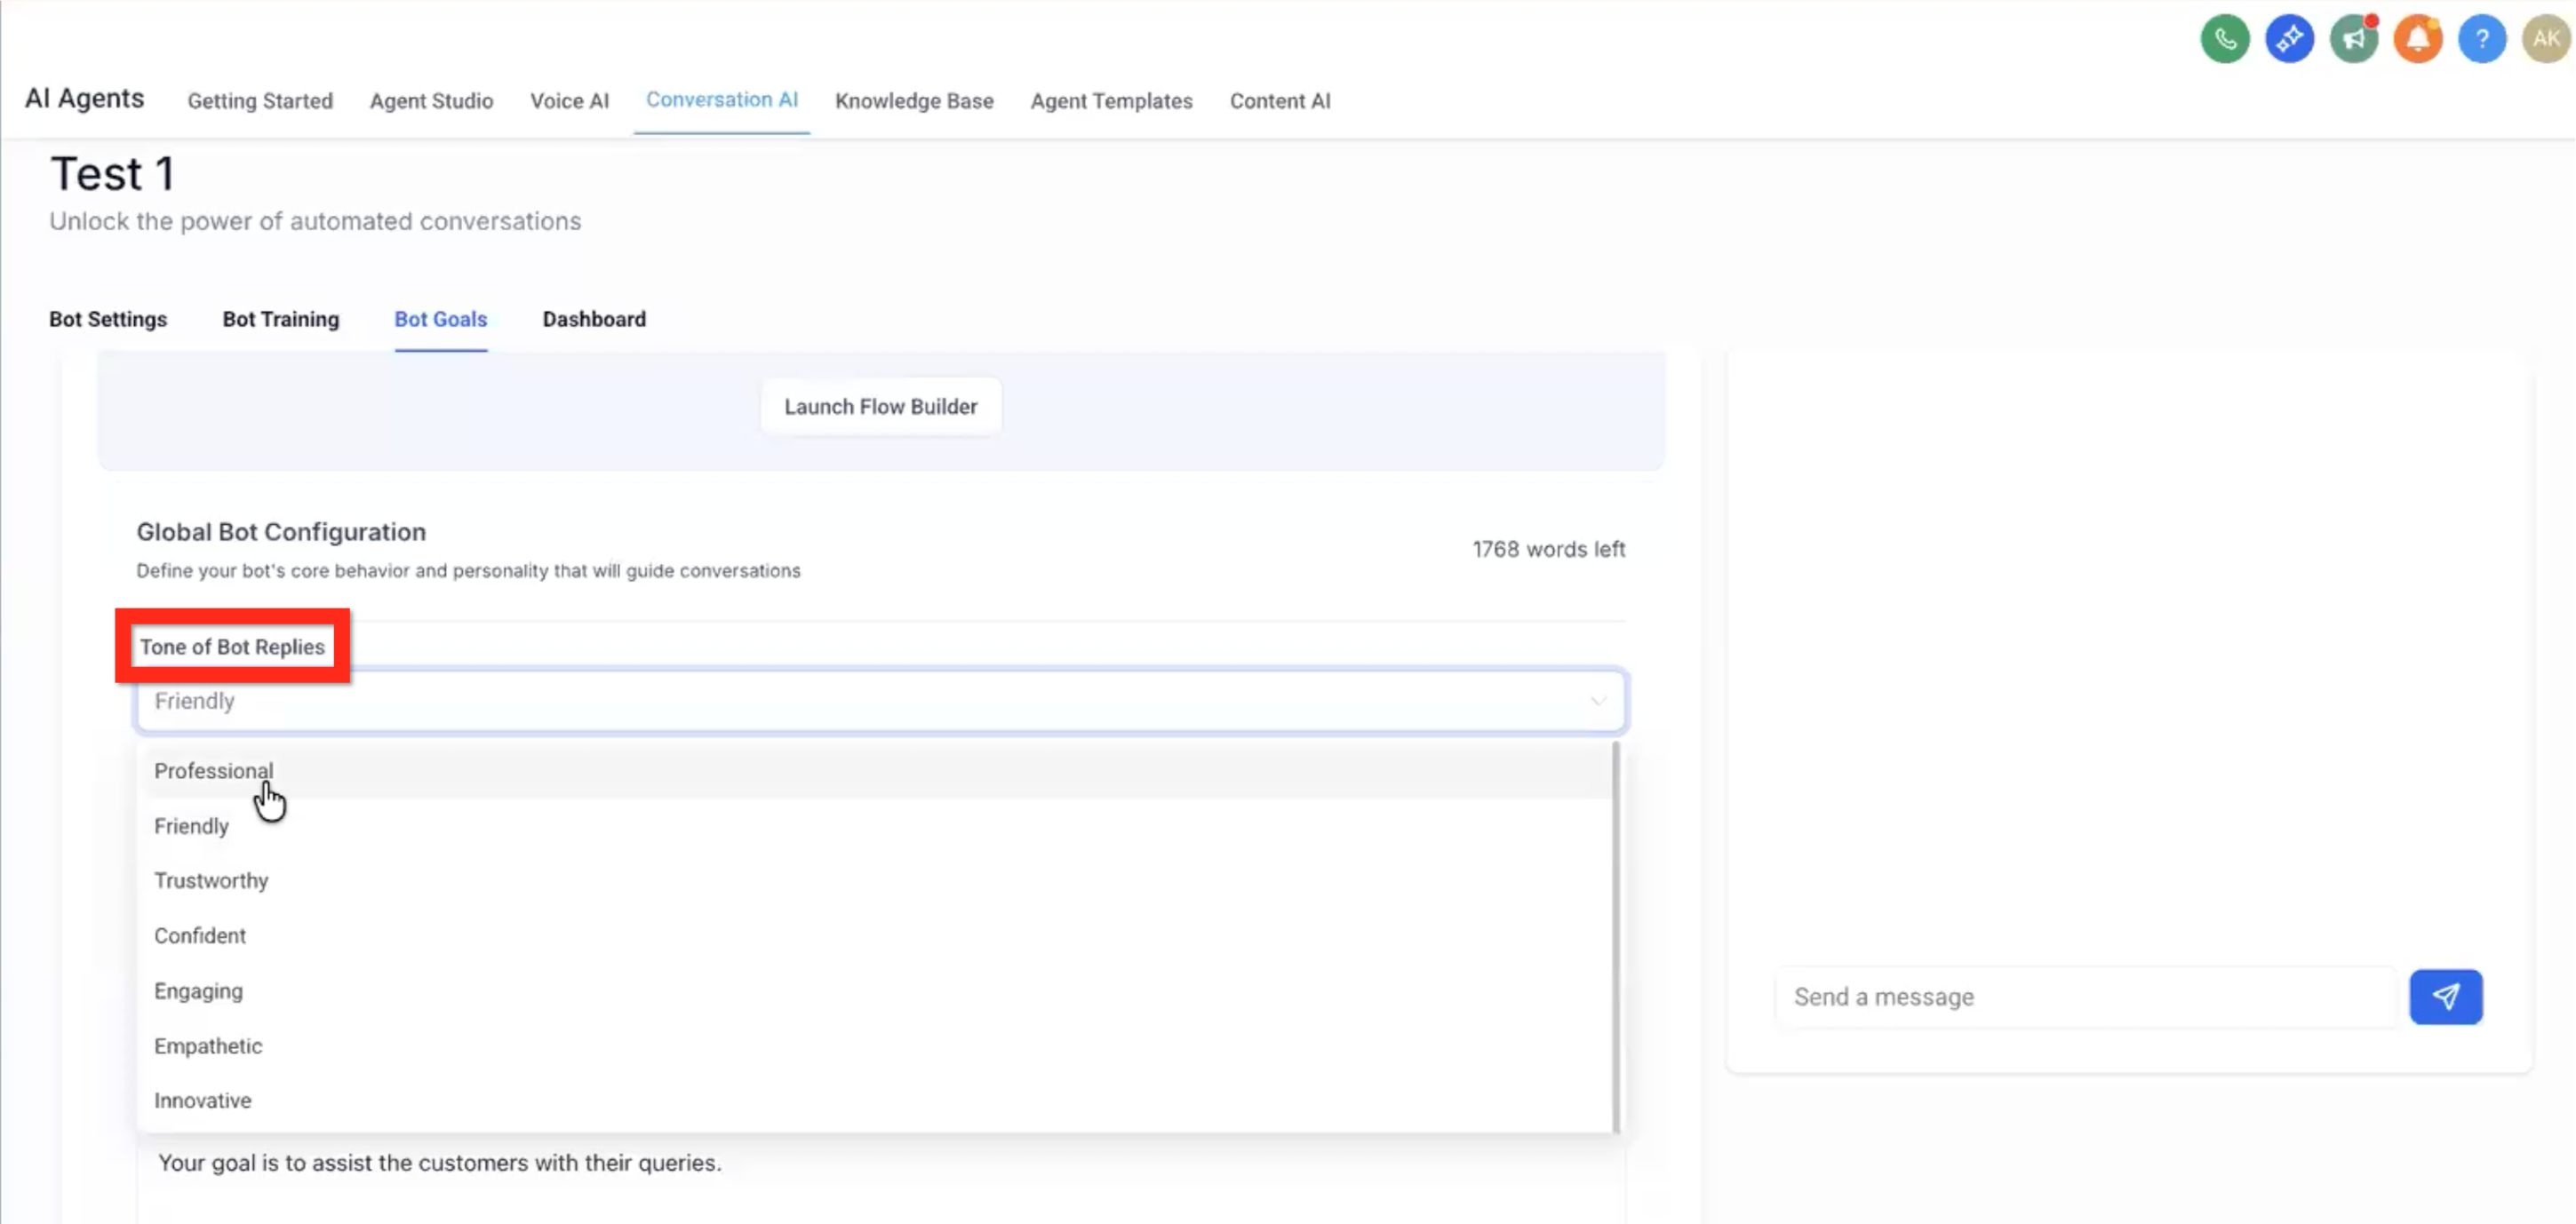Choose Professional from the tone list
Image resolution: width=2576 pixels, height=1224 pixels.
pos(876,771)
